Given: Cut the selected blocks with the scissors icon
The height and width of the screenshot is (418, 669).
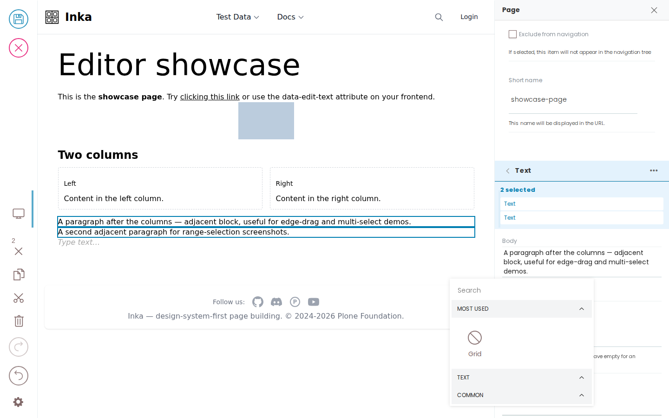Looking at the screenshot, I should coord(19,298).
